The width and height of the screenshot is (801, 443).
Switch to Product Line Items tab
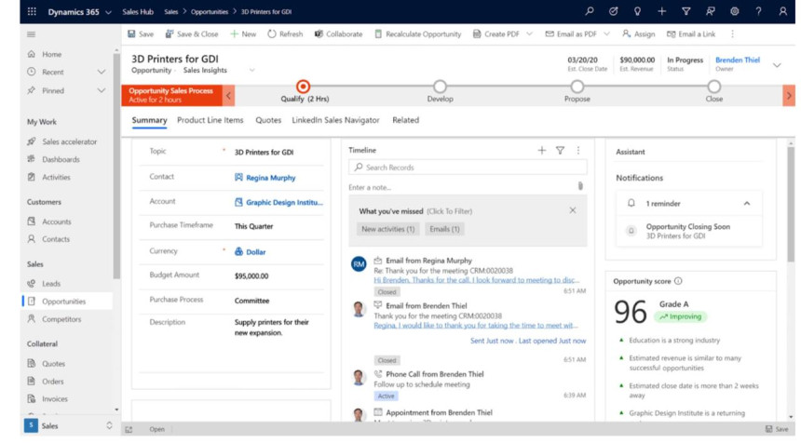(x=210, y=120)
